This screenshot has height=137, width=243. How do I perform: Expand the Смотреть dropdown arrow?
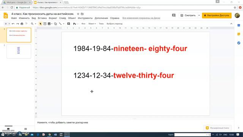(199, 15)
